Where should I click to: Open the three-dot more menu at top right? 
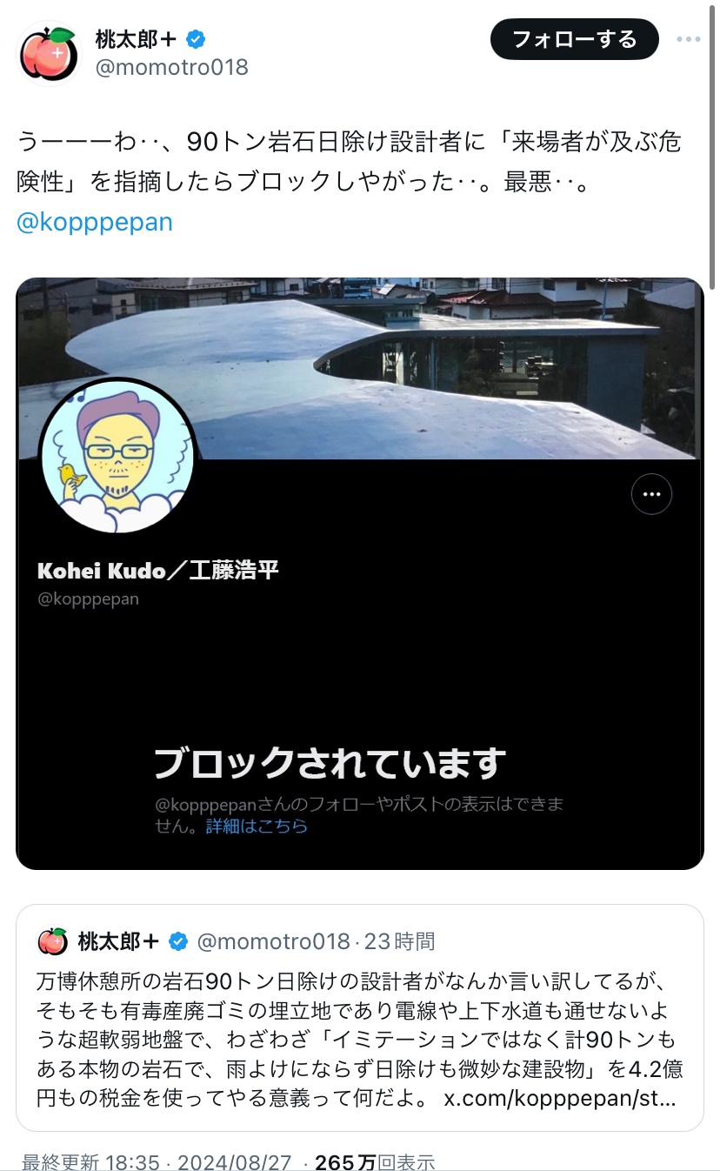(x=689, y=39)
